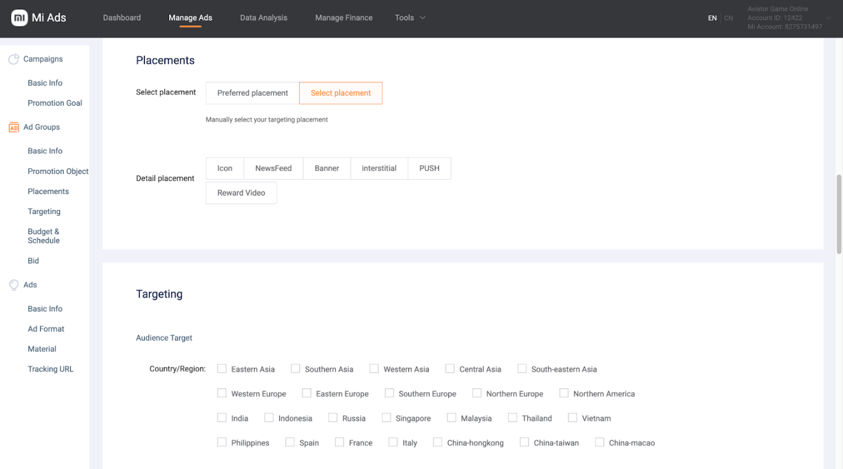Screen dimensions: 843x469
Task: Open Tracking URL in the sidebar
Action: (51, 369)
